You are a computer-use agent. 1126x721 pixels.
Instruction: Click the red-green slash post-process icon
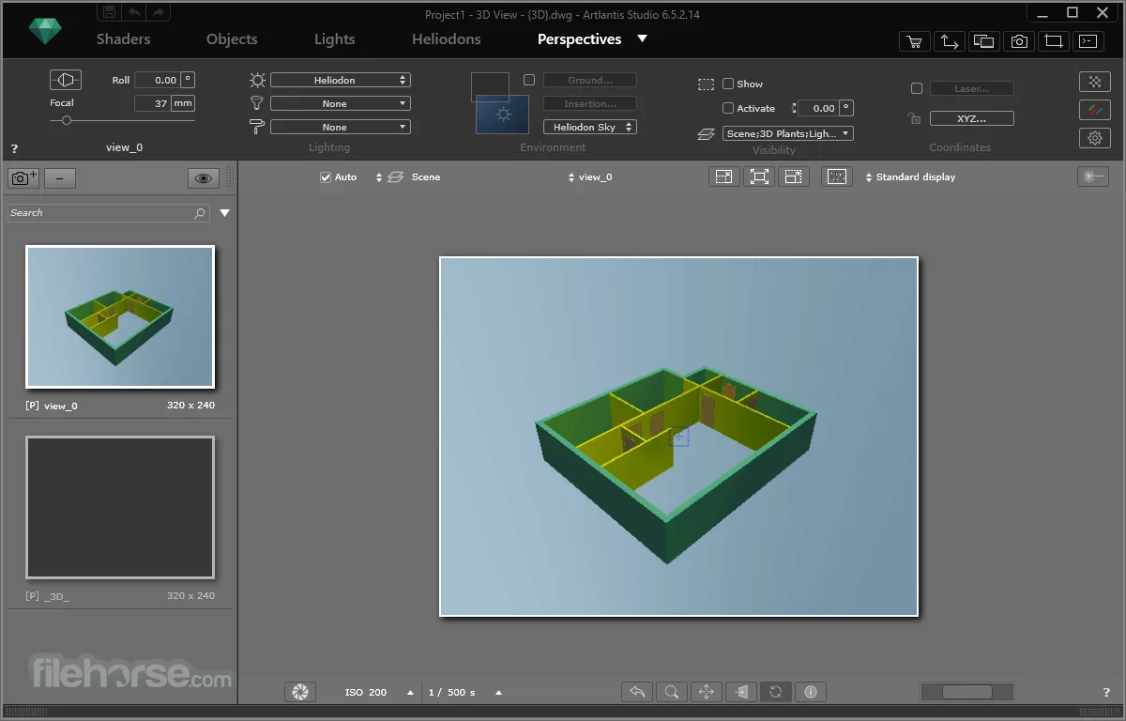(x=1094, y=110)
